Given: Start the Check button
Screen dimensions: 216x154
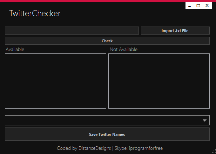Looking at the screenshot, I should point(107,41).
